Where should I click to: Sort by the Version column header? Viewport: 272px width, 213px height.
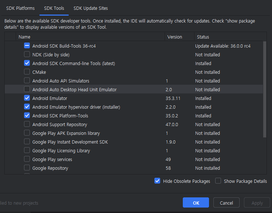tap(180, 37)
